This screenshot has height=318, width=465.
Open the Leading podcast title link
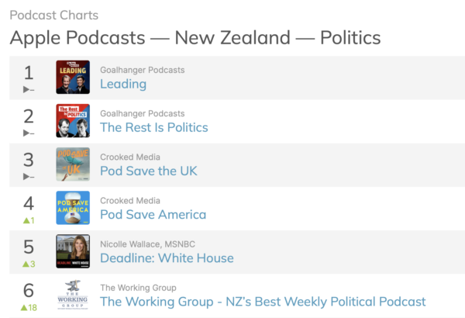(123, 84)
